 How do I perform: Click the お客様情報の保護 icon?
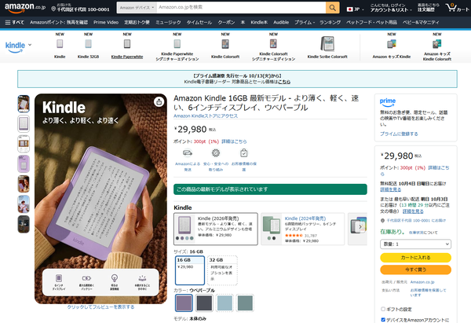click(x=244, y=153)
